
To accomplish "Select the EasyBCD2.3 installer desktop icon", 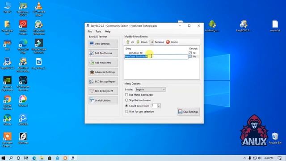I will (x=244, y=26).
